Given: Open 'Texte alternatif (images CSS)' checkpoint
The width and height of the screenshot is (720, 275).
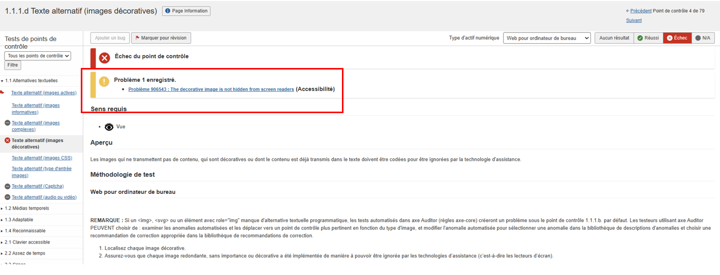Looking at the screenshot, I should tap(42, 158).
